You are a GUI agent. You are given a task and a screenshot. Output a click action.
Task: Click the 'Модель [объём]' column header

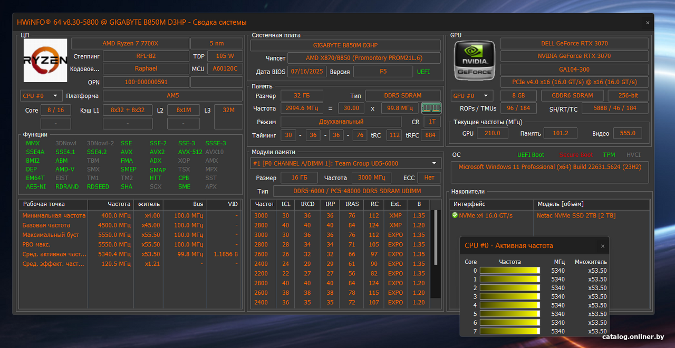(x=560, y=204)
